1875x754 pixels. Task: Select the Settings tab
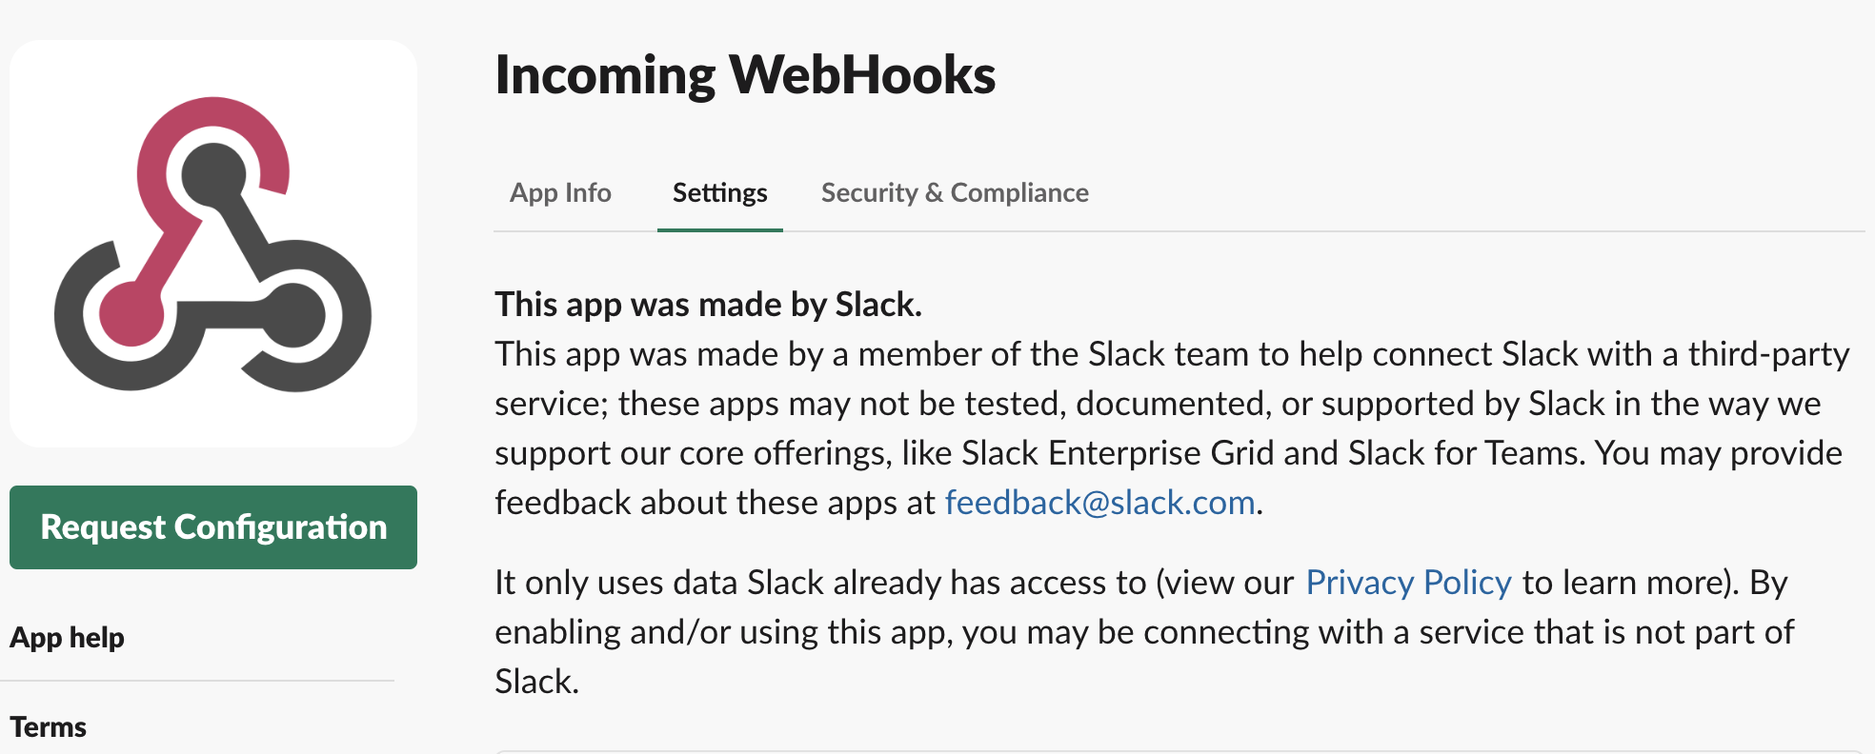[x=719, y=192]
